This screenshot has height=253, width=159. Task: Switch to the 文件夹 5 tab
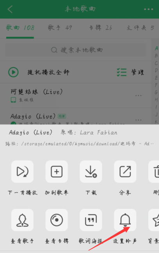[x=140, y=28]
